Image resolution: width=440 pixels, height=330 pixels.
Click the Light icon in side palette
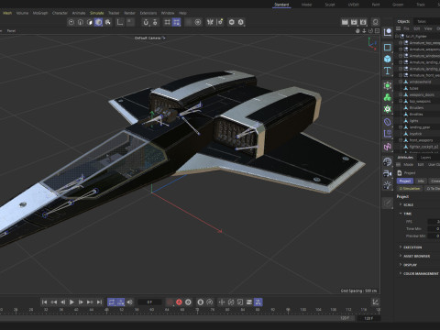coord(388,185)
